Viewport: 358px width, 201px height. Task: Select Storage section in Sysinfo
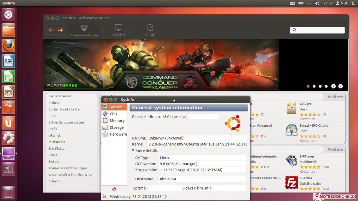click(114, 127)
